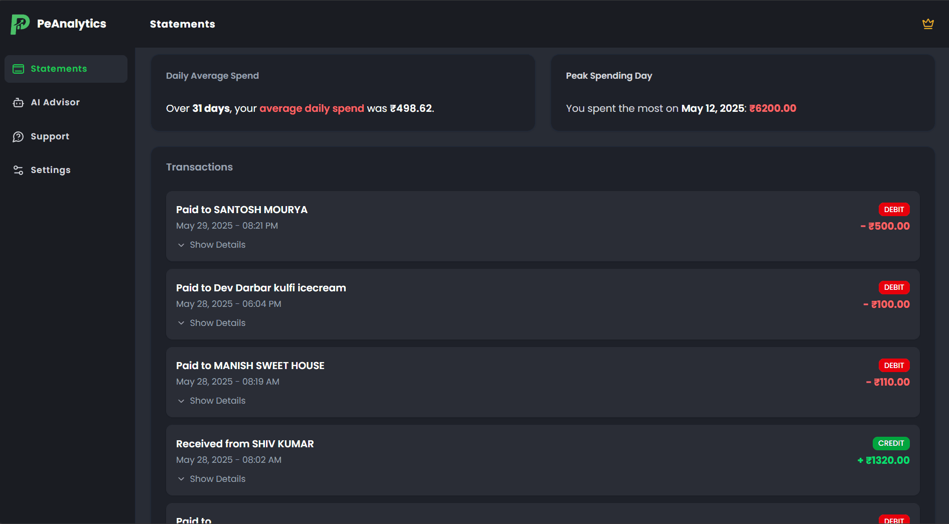Click the PeAnalytics logo icon
The width and height of the screenshot is (949, 524).
click(20, 24)
